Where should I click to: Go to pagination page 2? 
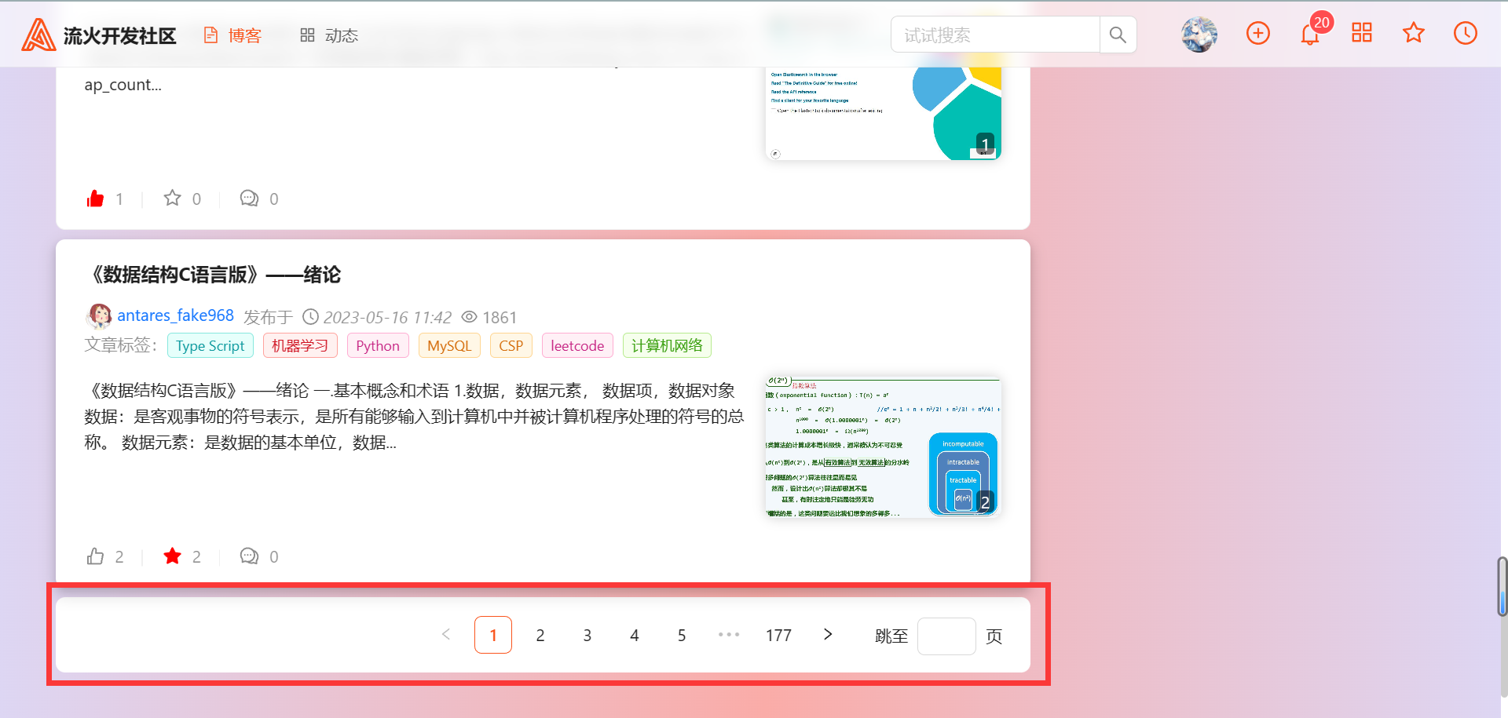point(540,635)
